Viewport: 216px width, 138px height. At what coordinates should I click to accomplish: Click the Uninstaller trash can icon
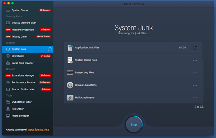click(x=8, y=56)
